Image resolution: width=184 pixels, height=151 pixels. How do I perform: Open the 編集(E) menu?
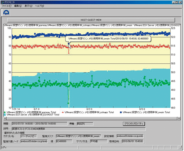tap(18, 6)
